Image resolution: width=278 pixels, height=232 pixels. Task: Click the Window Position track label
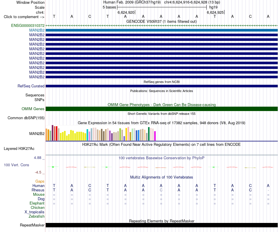click(30, 2)
